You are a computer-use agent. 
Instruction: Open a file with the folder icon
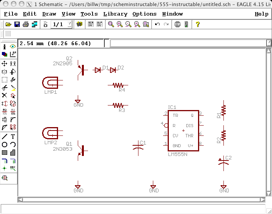point(8,24)
